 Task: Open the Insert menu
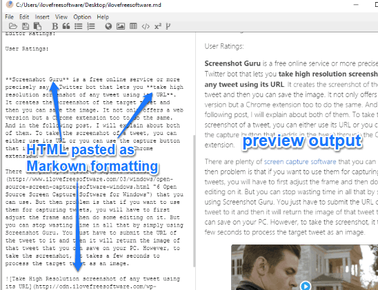[x=42, y=17]
